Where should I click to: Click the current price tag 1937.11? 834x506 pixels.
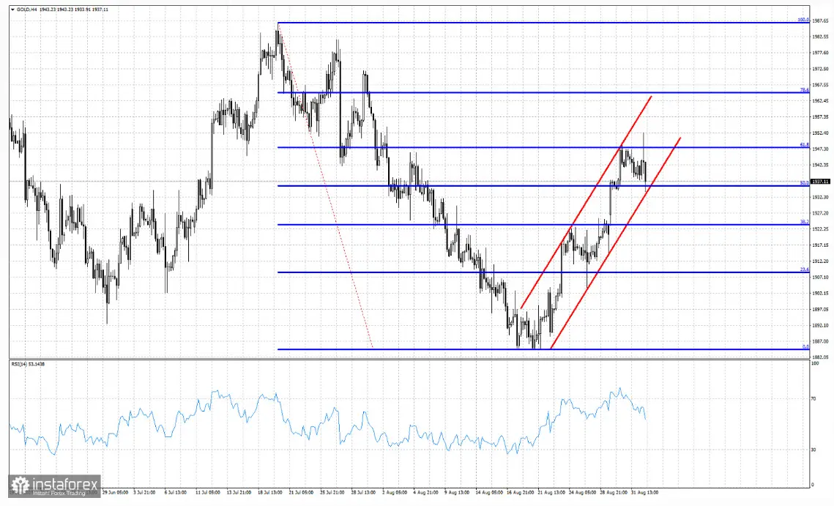[820, 182]
